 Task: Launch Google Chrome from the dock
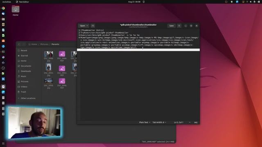3,8
